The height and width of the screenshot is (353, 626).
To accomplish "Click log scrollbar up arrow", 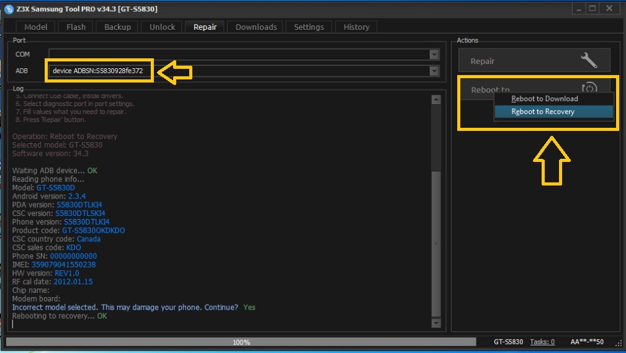I will pyautogui.click(x=436, y=100).
